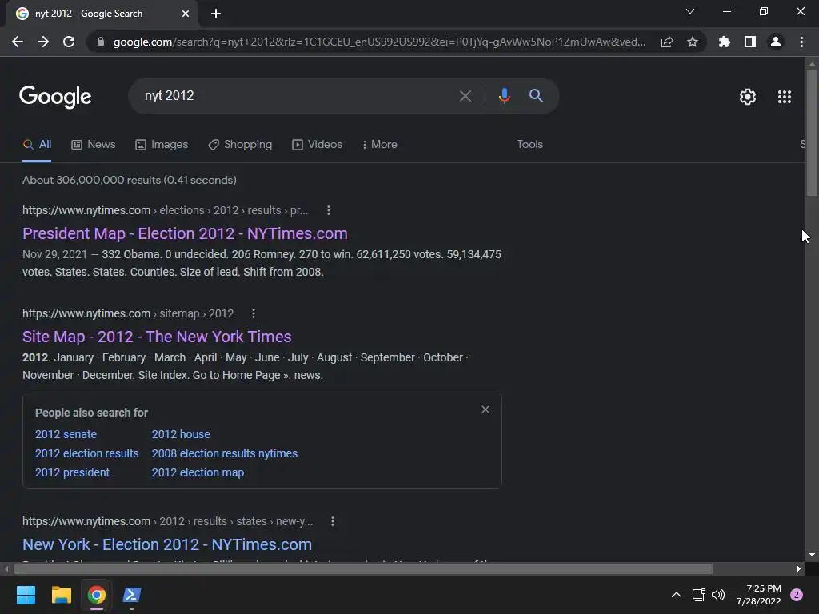Open the Windows Start menu
819x614 pixels.
26,595
